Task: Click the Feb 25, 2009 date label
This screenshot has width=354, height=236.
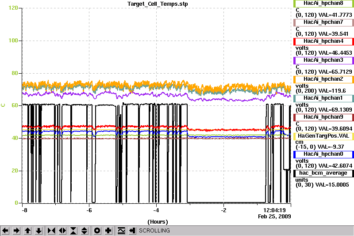Action: point(274,217)
